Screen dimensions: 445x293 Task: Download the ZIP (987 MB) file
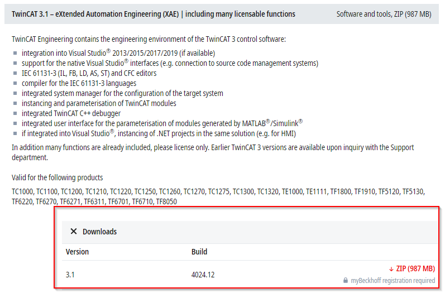tap(415, 268)
